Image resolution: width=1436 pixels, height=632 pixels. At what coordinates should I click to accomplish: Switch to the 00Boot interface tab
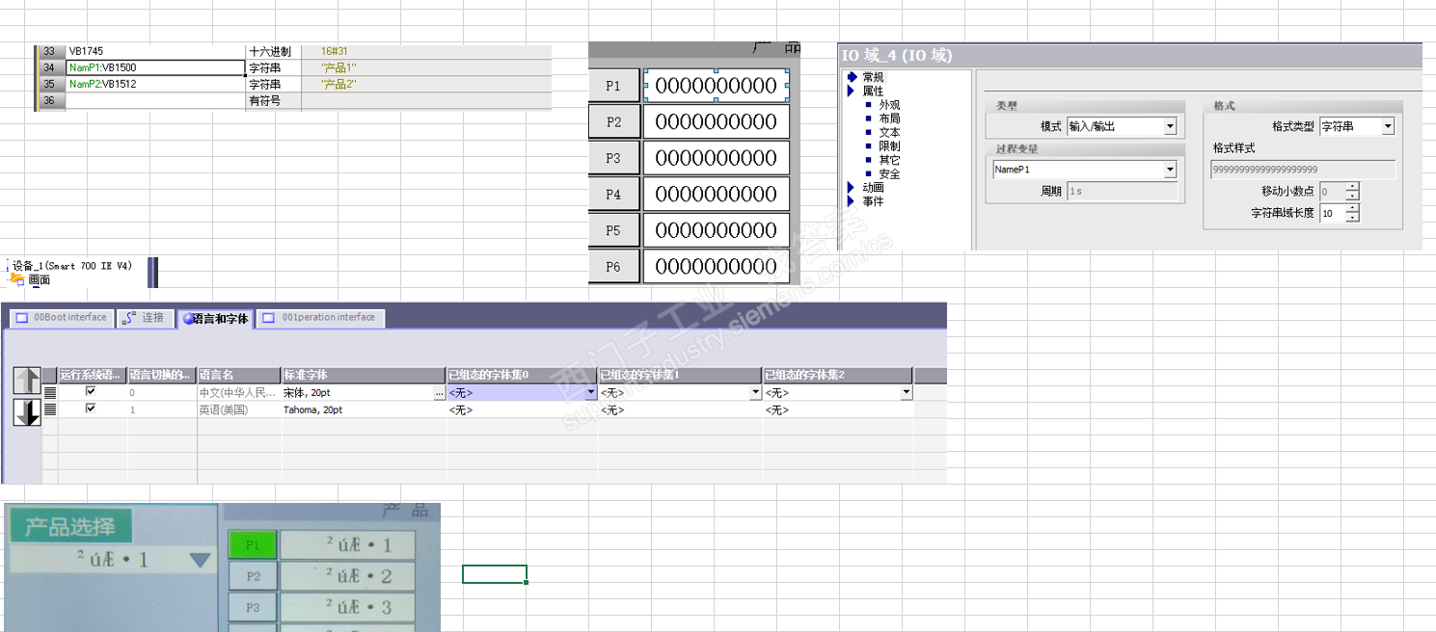61,317
